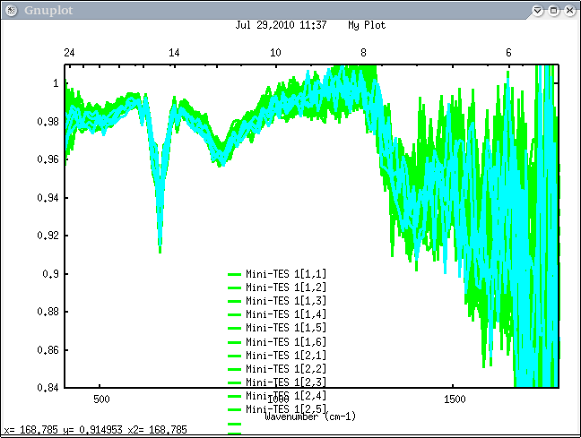Click the y-axis tick label 0.98

48,122
